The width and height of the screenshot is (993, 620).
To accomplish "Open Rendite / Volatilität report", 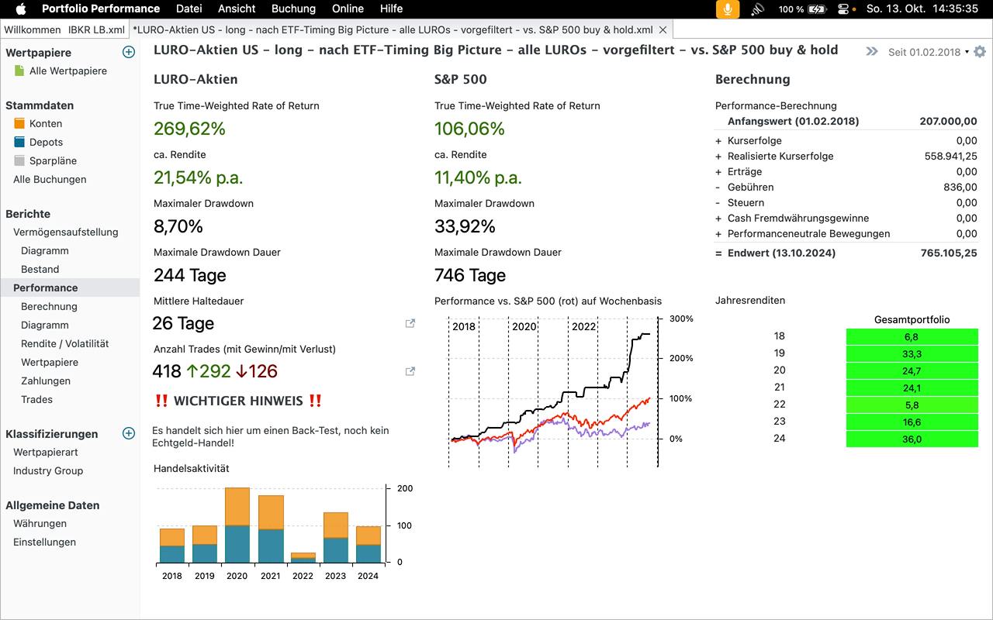I will 64,344.
